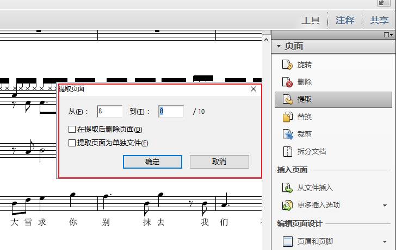Click the Delete (删除) label text
This screenshot has width=396, height=250.
304,82
